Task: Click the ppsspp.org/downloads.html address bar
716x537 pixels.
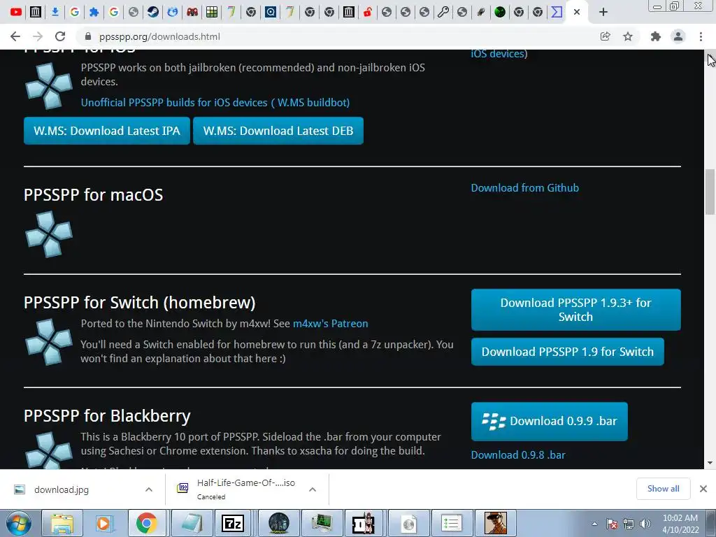Action: [159, 36]
